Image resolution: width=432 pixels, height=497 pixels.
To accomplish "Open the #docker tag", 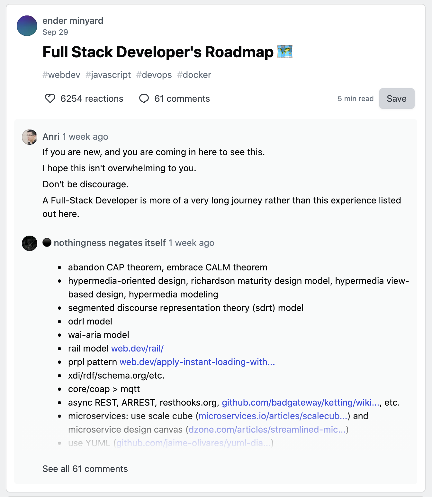I will [194, 75].
